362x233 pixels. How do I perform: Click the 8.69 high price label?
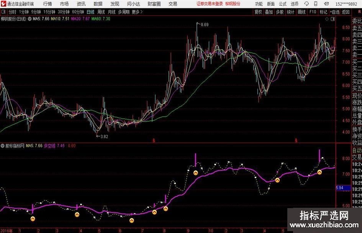pos(205,24)
